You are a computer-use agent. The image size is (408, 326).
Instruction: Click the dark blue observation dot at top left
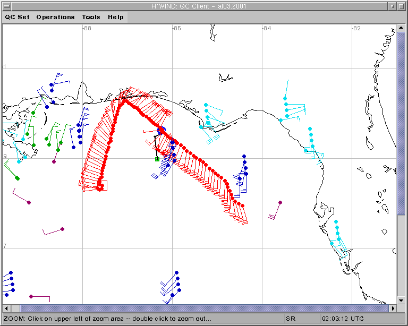(x=52, y=84)
